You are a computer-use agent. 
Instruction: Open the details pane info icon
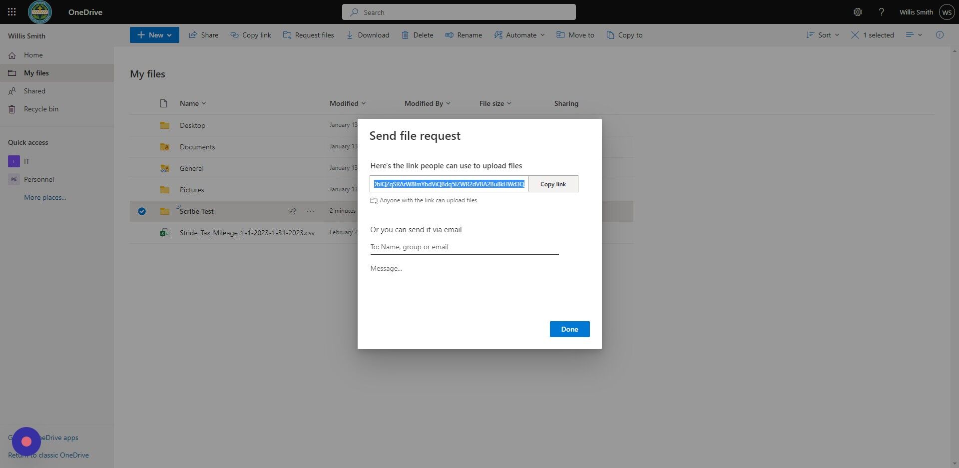tap(940, 35)
